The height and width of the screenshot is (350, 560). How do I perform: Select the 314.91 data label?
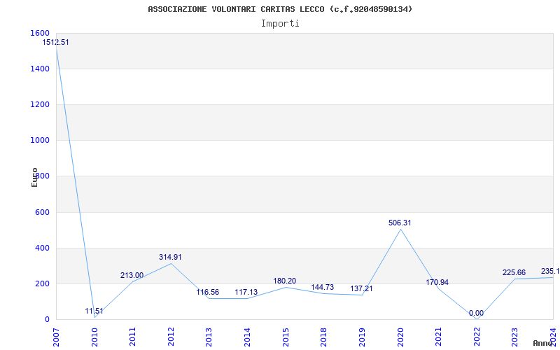coord(170,257)
